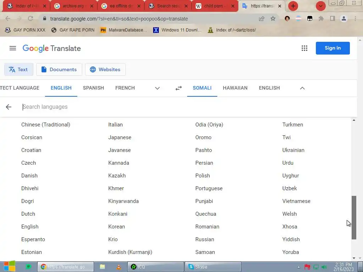363x272 pixels.
Task: Select the HAWAIIAN target language tab
Action: point(235,88)
